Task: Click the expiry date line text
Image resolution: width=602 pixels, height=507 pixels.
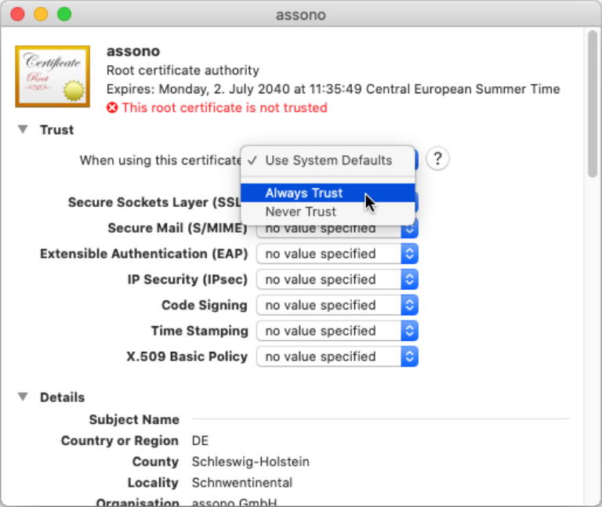Action: [333, 89]
